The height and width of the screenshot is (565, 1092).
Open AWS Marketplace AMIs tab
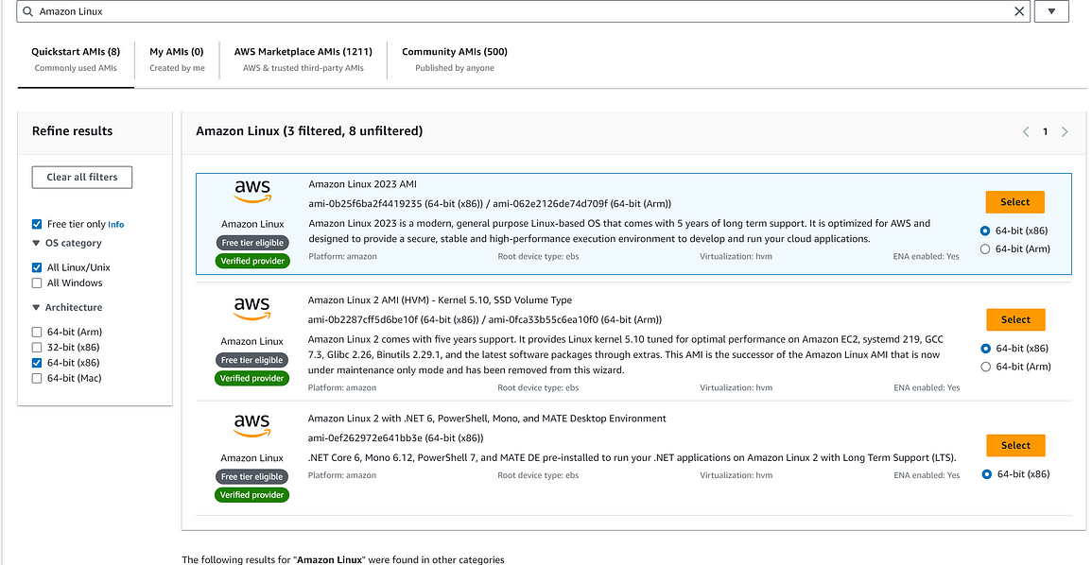click(x=303, y=60)
